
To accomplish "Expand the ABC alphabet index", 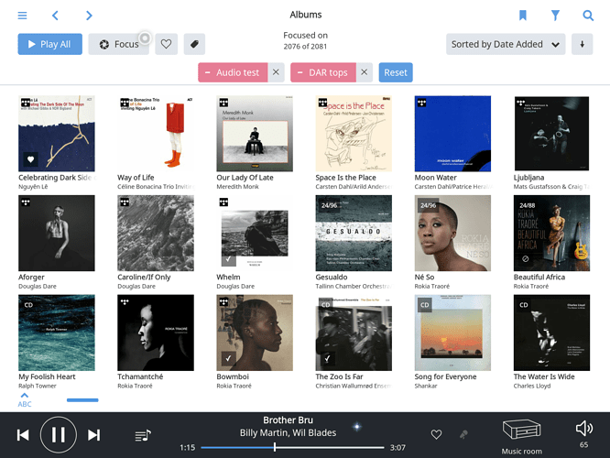I will pyautogui.click(x=25, y=400).
